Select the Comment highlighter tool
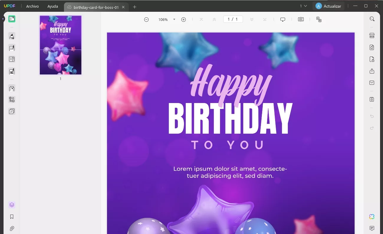 [12, 36]
